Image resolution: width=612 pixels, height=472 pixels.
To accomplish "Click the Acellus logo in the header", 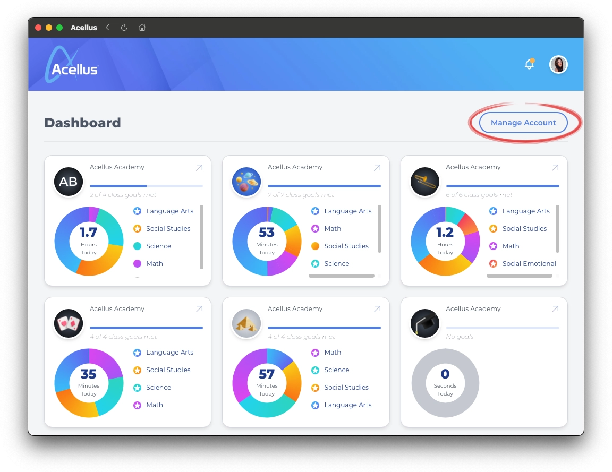I will [x=72, y=65].
